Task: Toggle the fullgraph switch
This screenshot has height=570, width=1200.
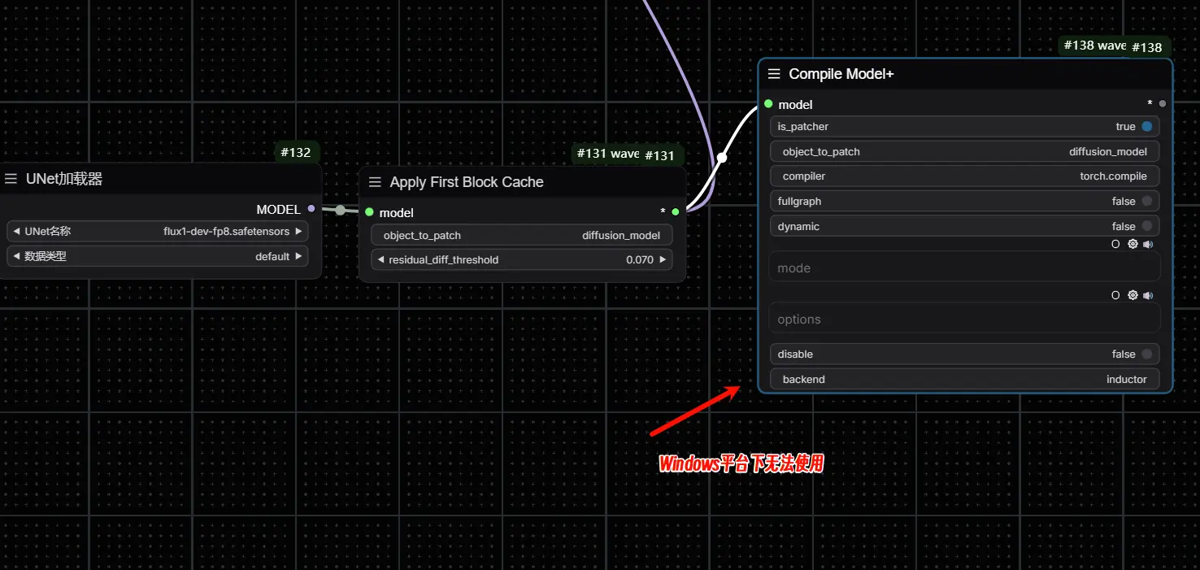Action: point(1146,202)
